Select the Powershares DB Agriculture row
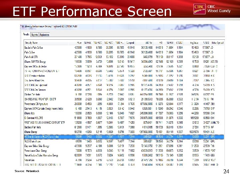The width and height of the screenshot is (240, 180). pos(124,104)
